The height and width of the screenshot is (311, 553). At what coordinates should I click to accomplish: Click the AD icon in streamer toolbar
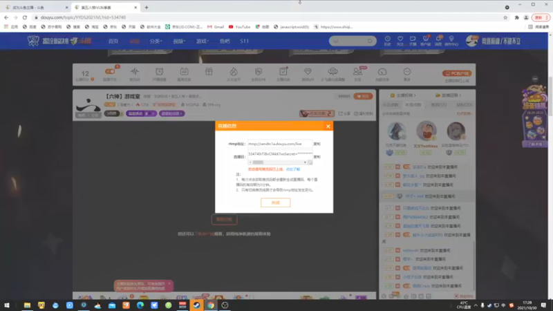click(x=184, y=72)
